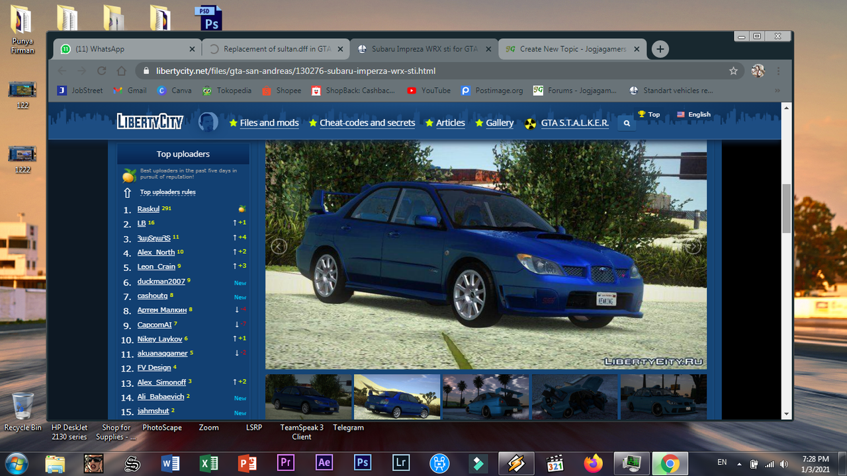
Task: Open the PSD file on the desktop
Action: coord(209,19)
